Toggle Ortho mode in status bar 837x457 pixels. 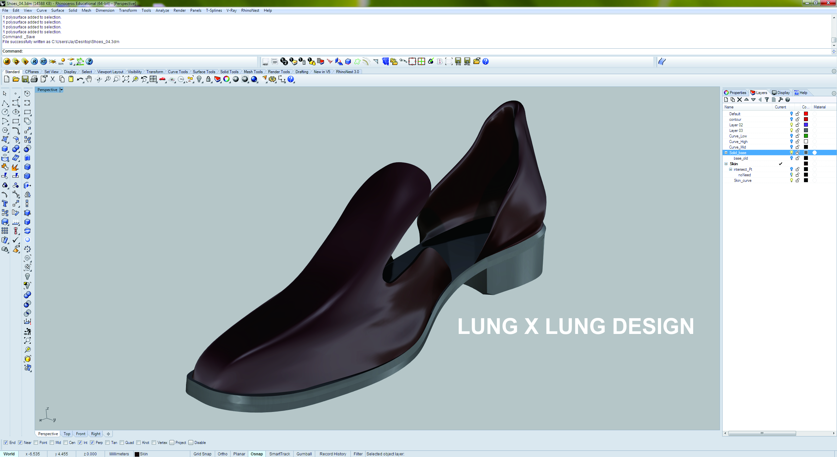[223, 454]
